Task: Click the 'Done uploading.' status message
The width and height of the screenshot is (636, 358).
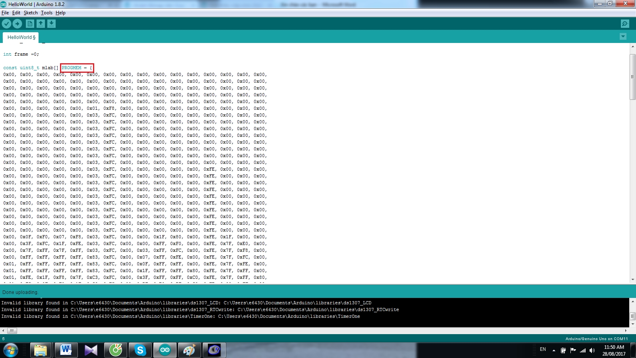Action: 20,292
